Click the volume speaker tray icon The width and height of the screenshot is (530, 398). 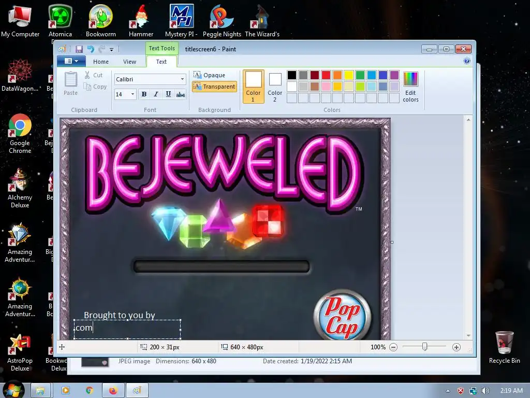point(485,391)
